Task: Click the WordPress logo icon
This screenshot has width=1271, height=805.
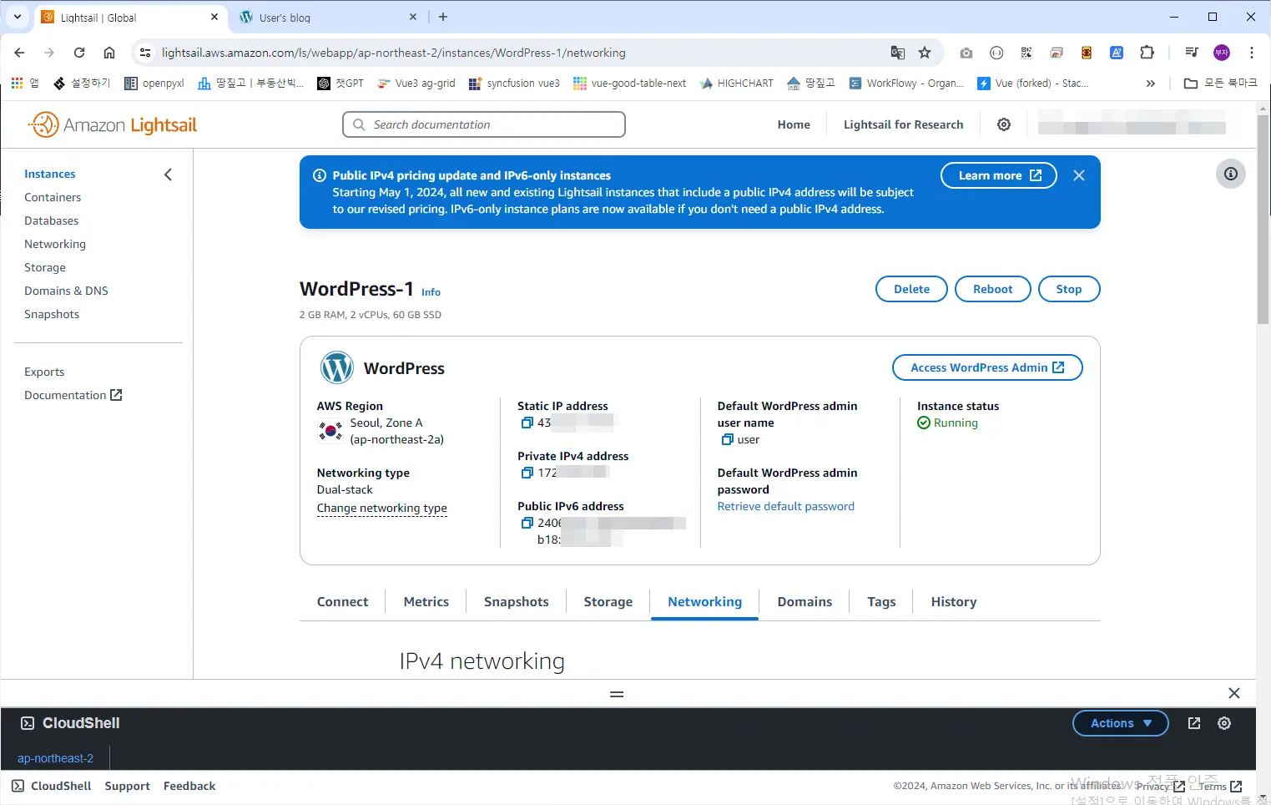Action: pyautogui.click(x=337, y=367)
